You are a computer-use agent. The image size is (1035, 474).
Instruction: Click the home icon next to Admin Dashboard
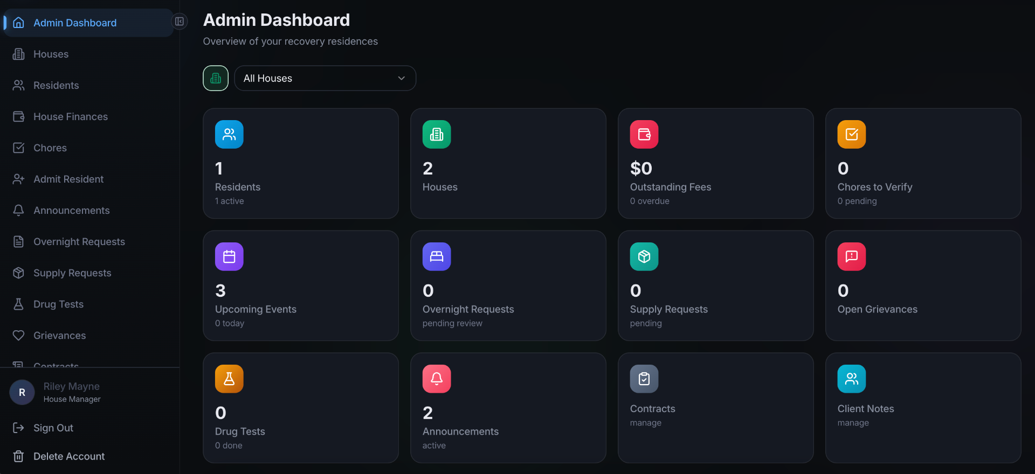pos(18,23)
